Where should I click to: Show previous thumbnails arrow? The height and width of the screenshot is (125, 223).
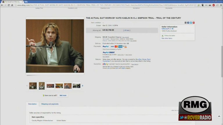pyautogui.click(x=27, y=86)
